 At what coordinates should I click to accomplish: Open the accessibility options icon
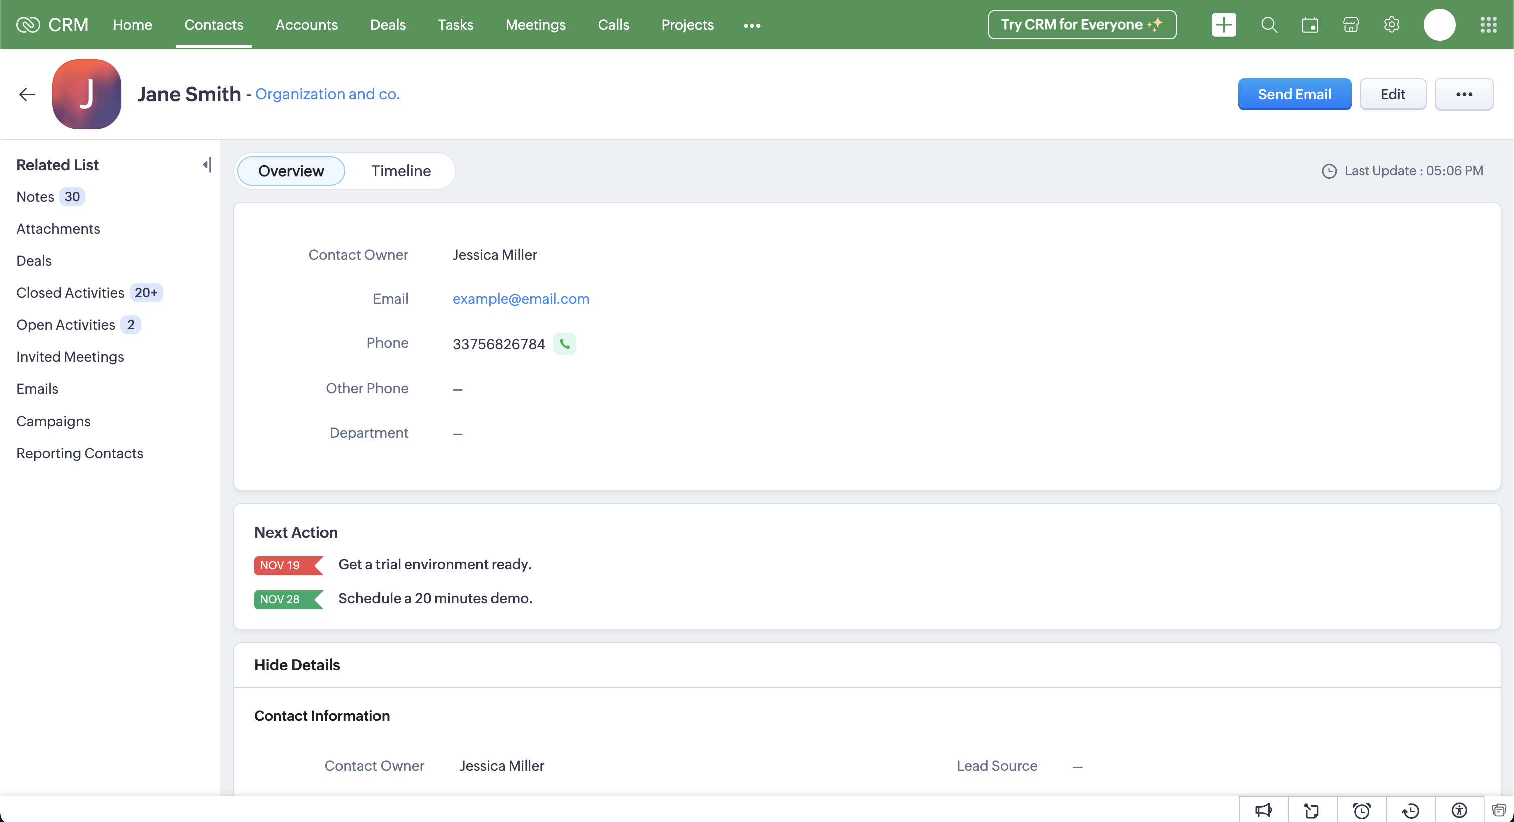point(1459,811)
